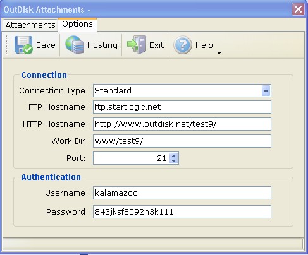
Task: Click the Help question mark icon
Action: tap(183, 45)
